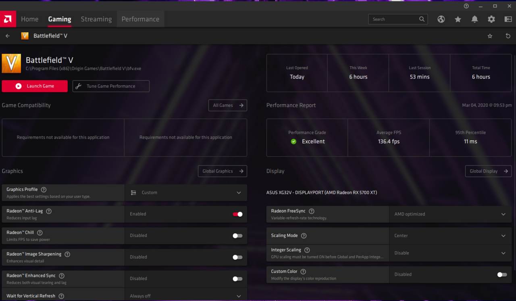This screenshot has width=516, height=301.
Task: Open the Performance tab
Action: click(x=140, y=19)
